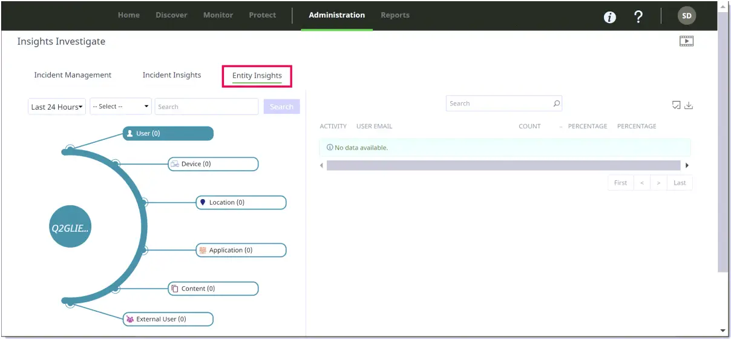Click the person icon on the User node
This screenshot has width=731, height=339.
pos(129,133)
